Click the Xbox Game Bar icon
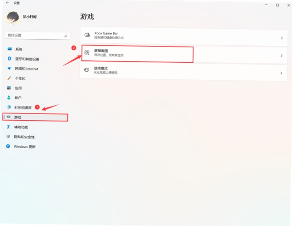 pos(87,35)
